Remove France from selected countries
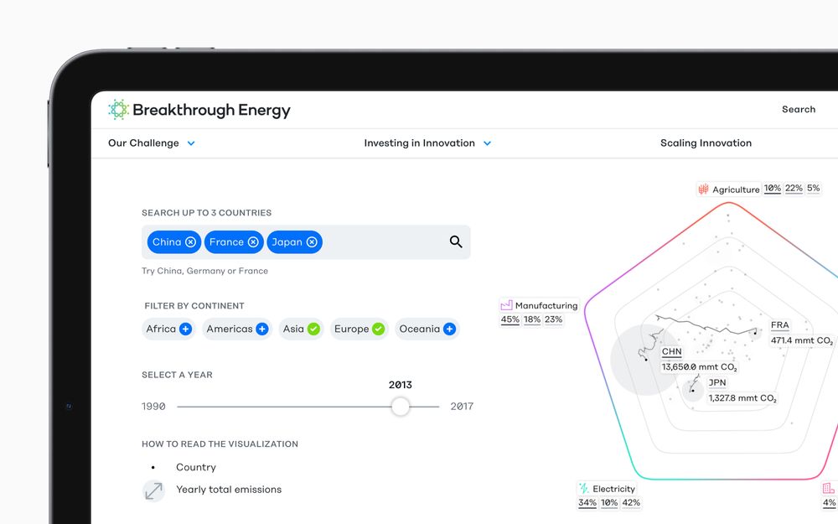Screen dimensions: 838x524 [253, 242]
